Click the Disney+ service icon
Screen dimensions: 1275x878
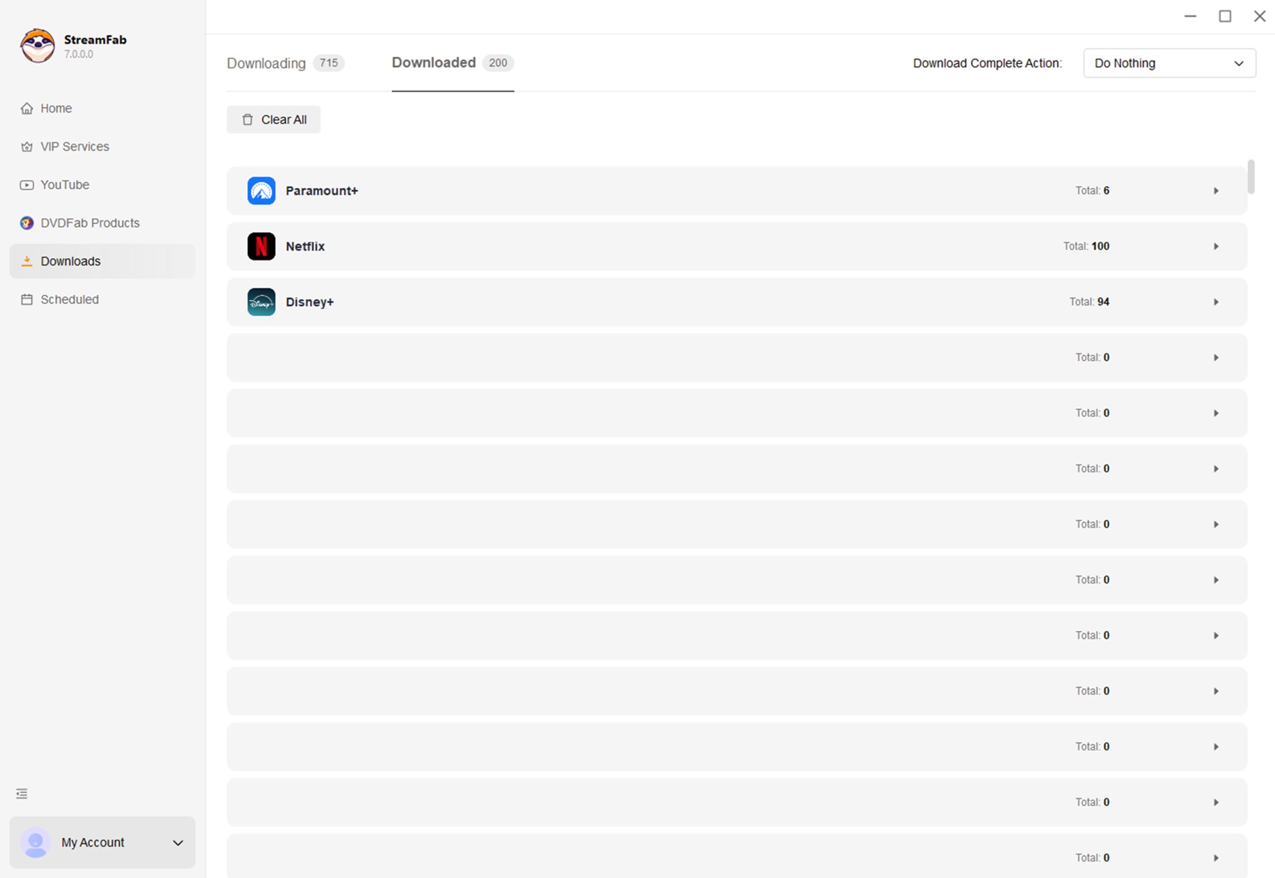pos(261,302)
